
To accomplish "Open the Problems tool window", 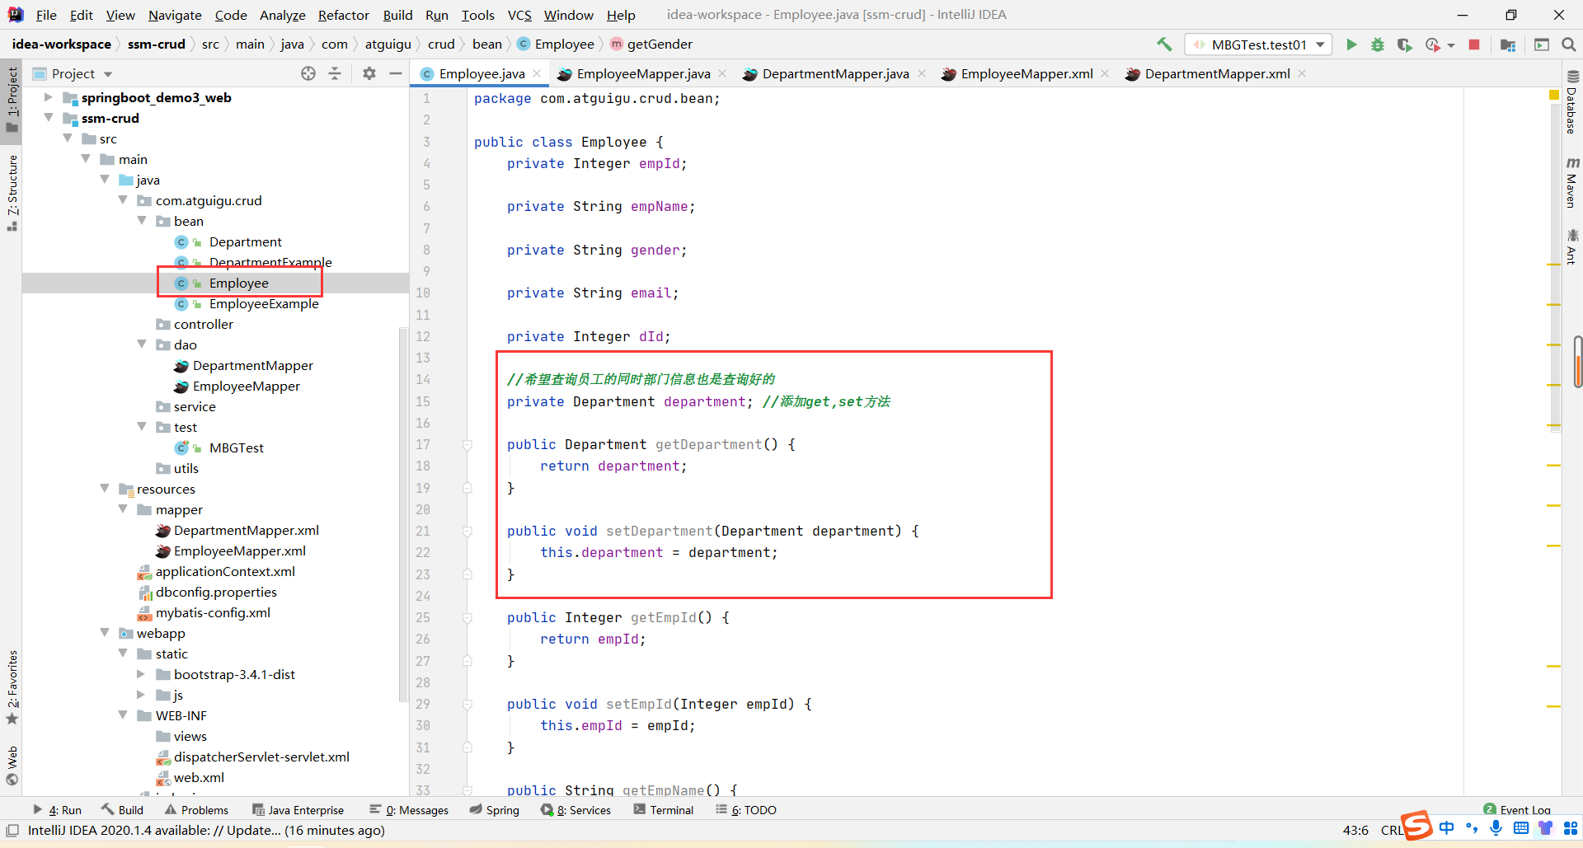I will [x=196, y=810].
